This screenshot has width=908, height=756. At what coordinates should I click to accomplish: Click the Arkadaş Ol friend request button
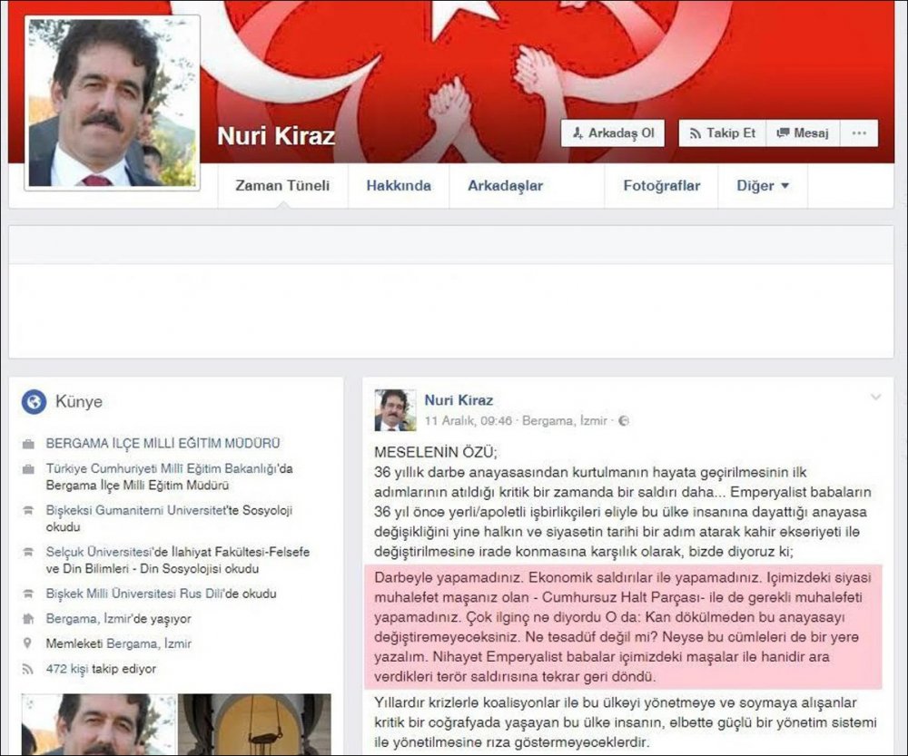tap(613, 133)
